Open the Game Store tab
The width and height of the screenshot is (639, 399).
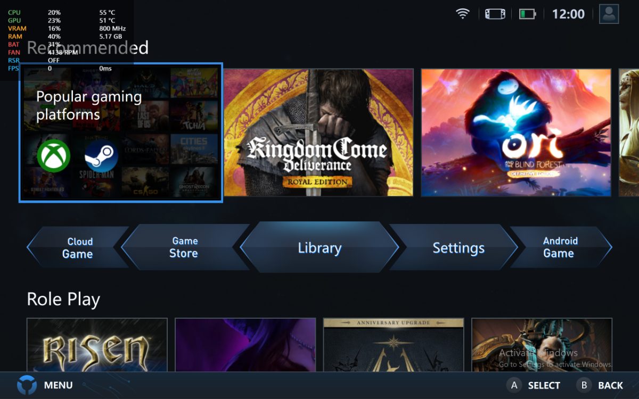coord(184,247)
